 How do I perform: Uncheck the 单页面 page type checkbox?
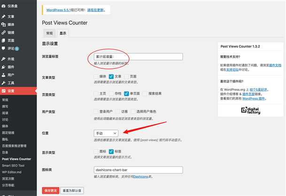(126, 93)
